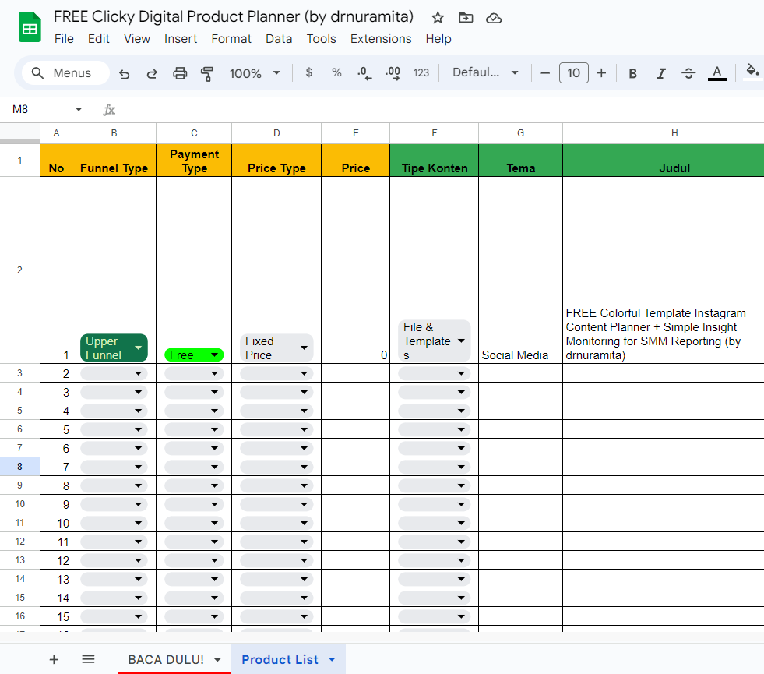
Task: Undo the last action
Action: [124, 72]
